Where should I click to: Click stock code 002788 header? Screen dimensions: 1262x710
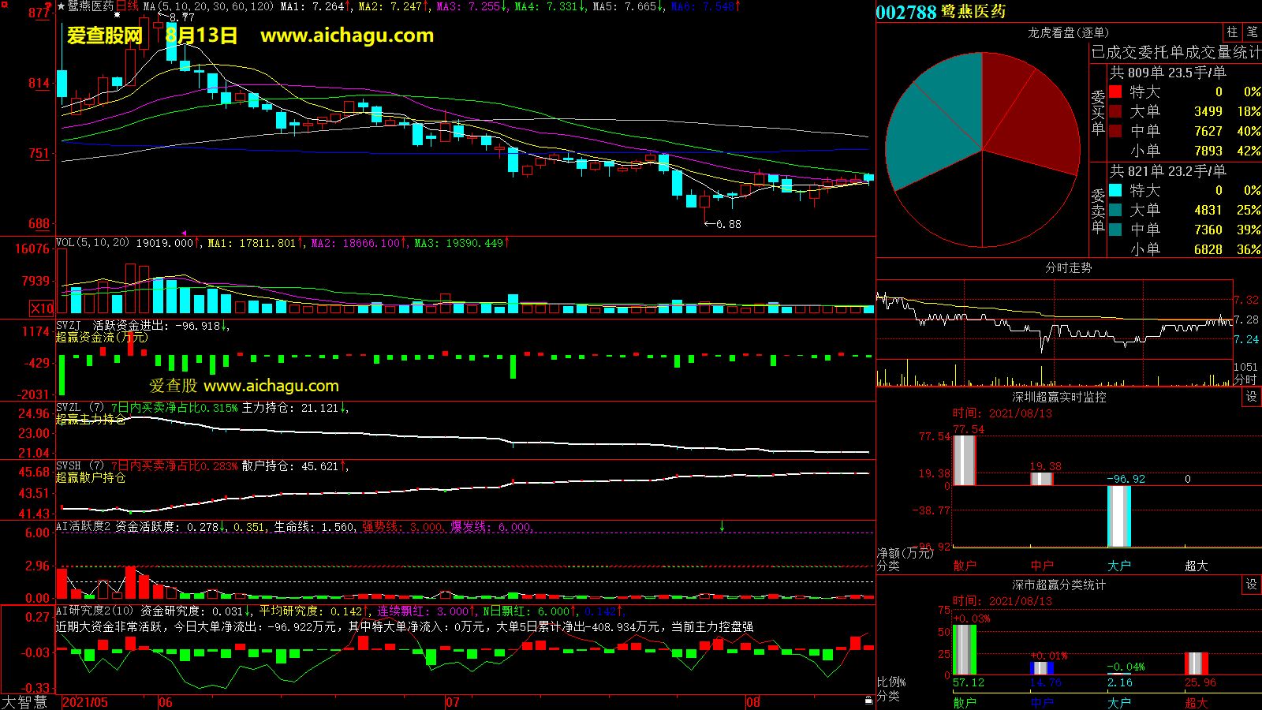point(905,12)
